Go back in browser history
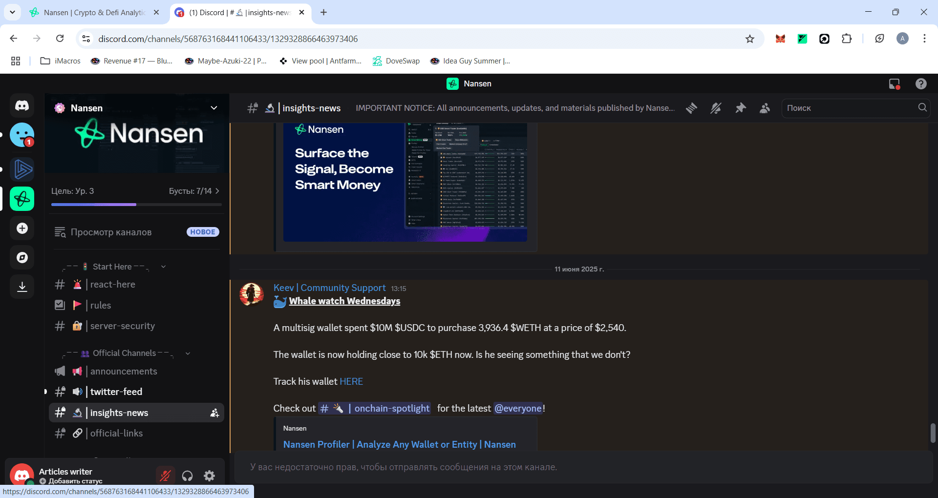This screenshot has height=498, width=938. point(14,39)
